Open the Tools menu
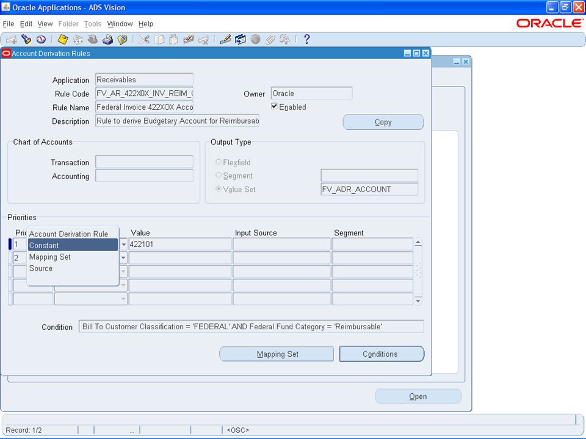 coord(93,24)
